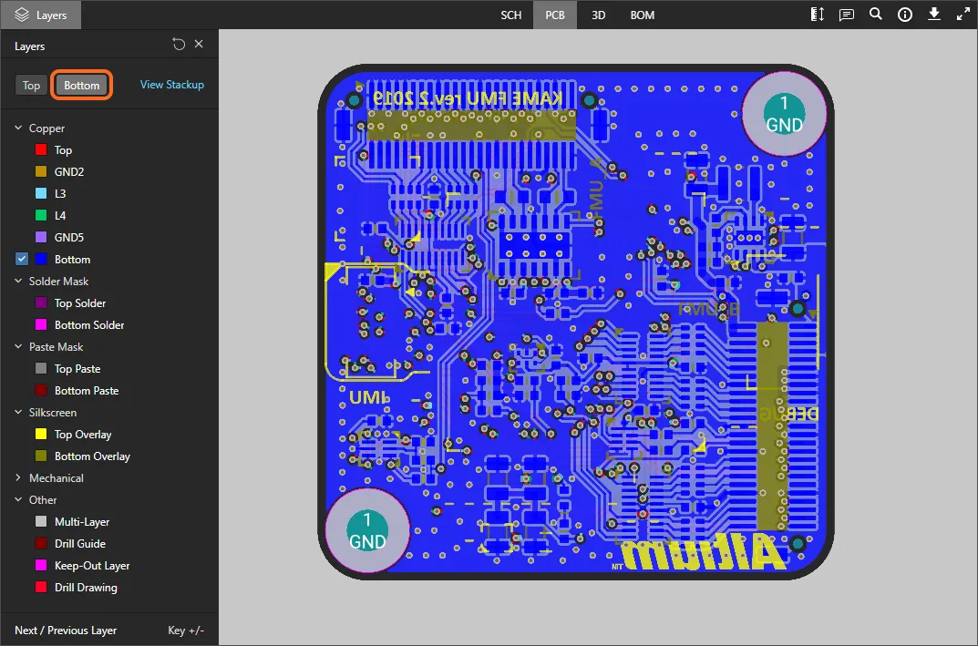Reset layers with the undo arrow icon

pyautogui.click(x=179, y=45)
